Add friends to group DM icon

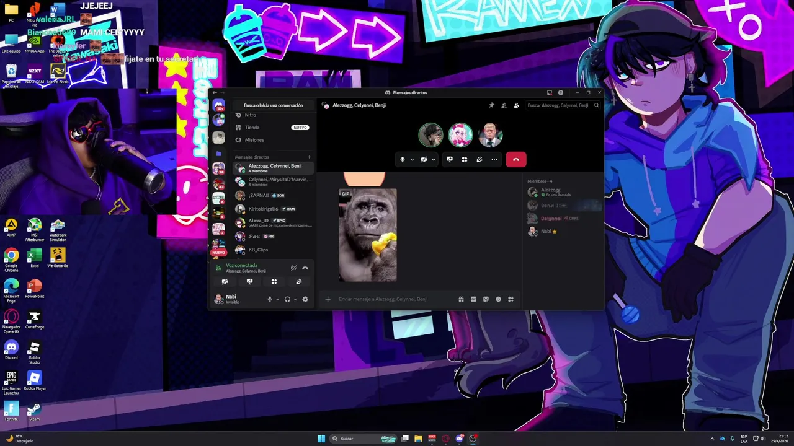click(504, 105)
